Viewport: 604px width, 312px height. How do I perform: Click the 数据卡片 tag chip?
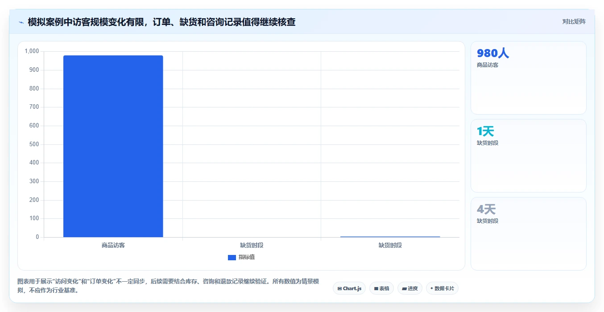point(442,288)
